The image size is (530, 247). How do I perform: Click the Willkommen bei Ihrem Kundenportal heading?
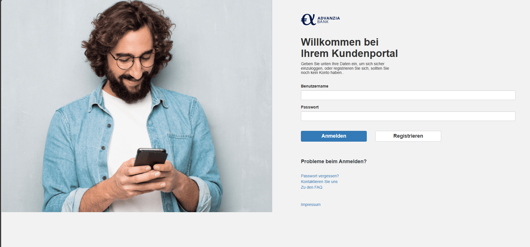click(x=349, y=48)
